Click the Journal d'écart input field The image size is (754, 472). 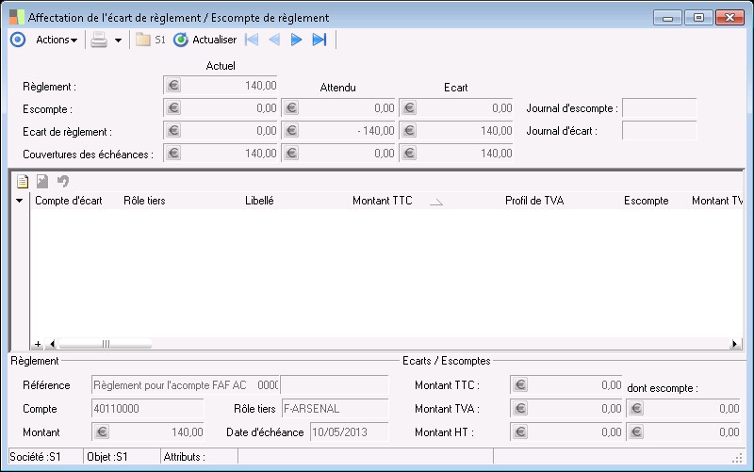coord(659,131)
